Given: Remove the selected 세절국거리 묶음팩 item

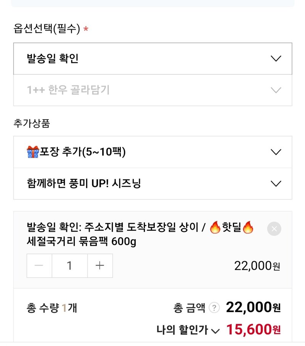Looking at the screenshot, I should click(x=274, y=229).
